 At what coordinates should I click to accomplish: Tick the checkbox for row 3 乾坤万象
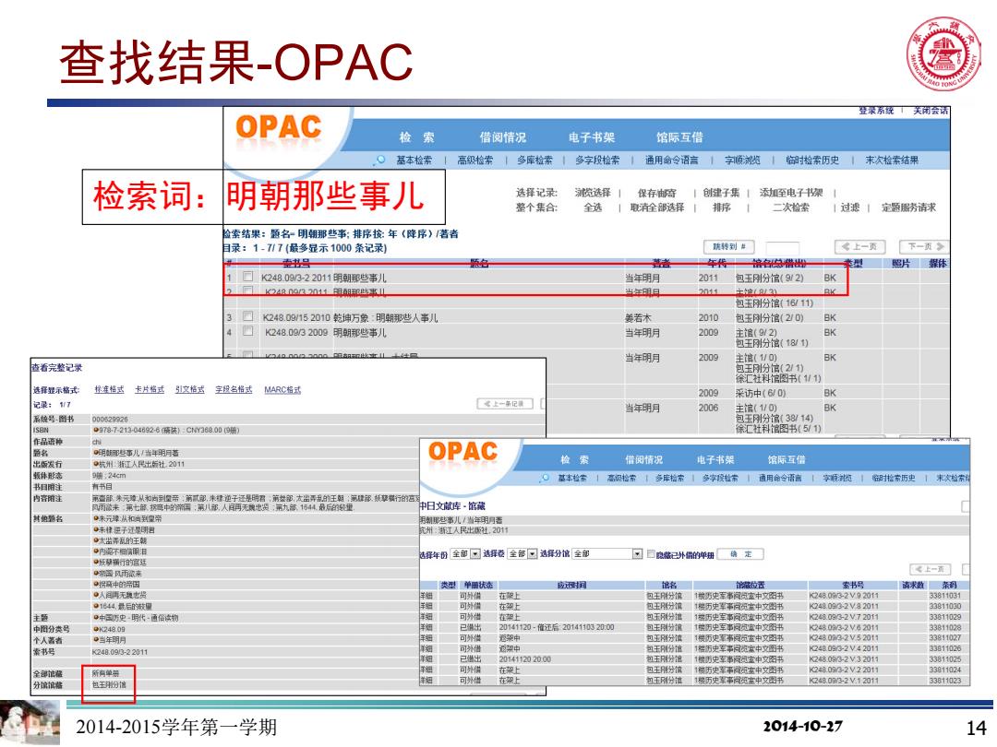(x=248, y=316)
